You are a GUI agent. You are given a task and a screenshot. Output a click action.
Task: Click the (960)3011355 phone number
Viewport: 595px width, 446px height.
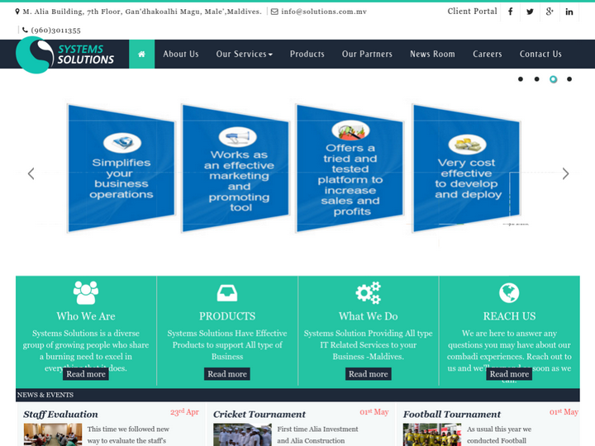click(x=56, y=31)
